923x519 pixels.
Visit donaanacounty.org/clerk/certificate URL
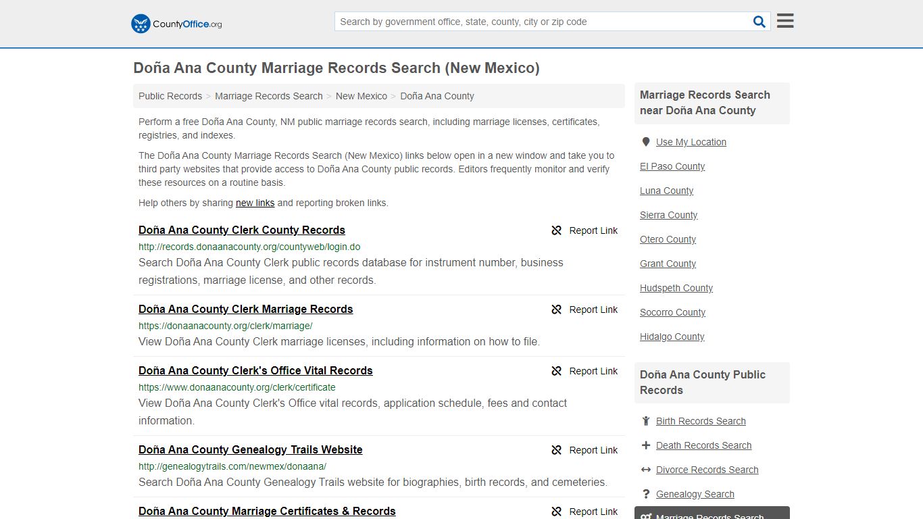[x=237, y=387]
